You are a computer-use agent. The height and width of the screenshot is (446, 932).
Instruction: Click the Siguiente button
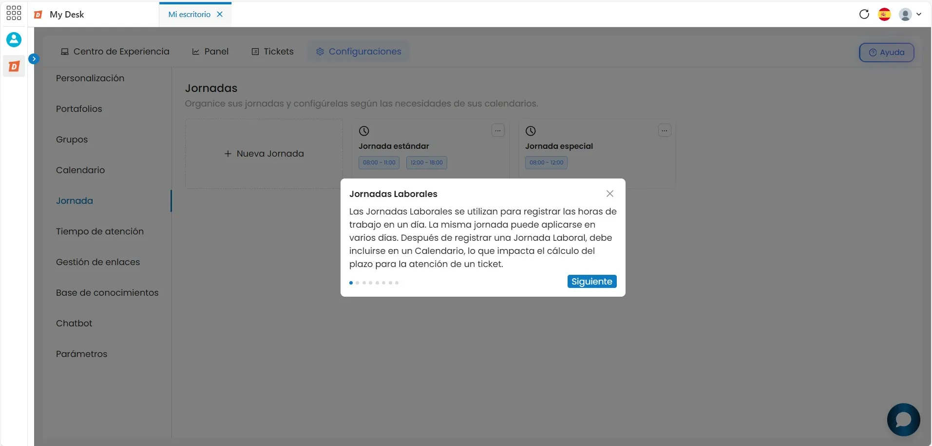pos(592,282)
